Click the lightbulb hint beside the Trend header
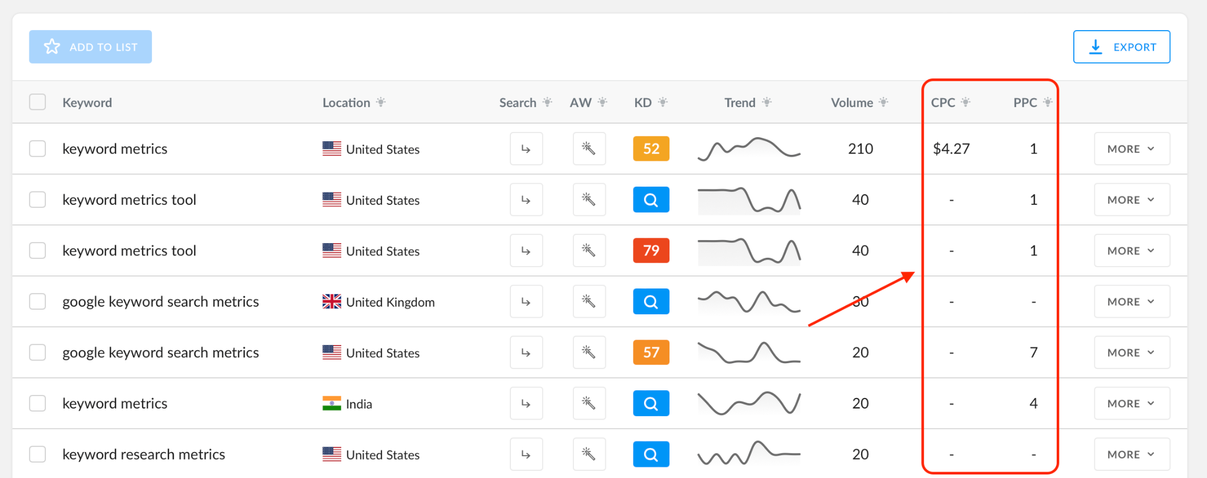This screenshot has width=1207, height=478. pos(767,102)
